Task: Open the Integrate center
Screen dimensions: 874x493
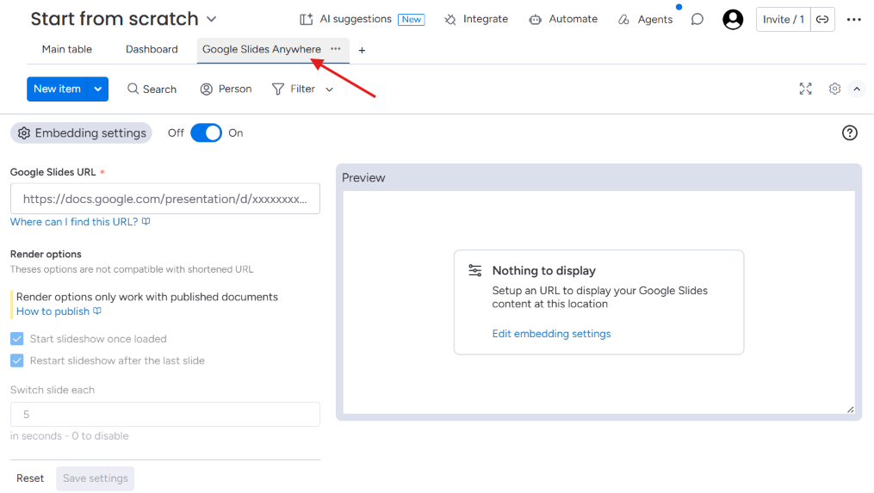Action: tap(476, 19)
